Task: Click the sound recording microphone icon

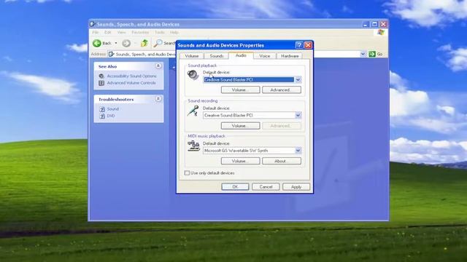Action: [193, 111]
